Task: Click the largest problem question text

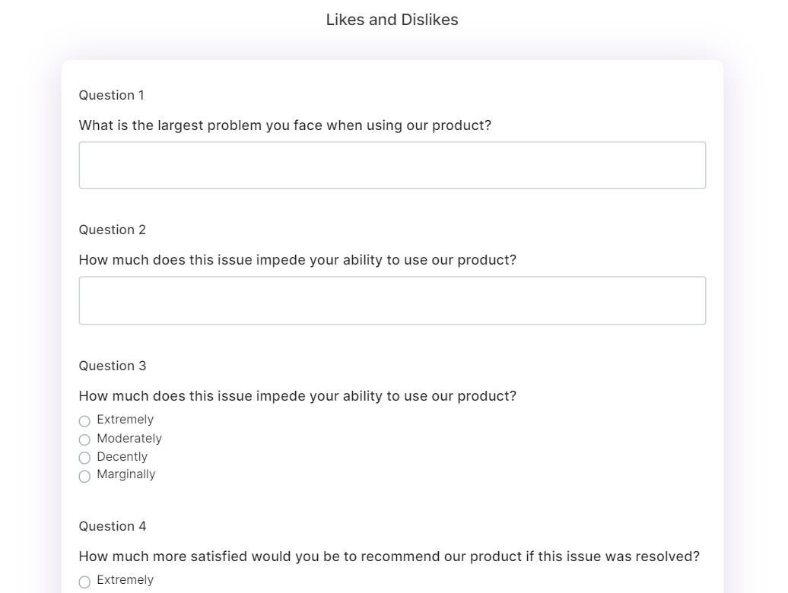Action: tap(285, 125)
